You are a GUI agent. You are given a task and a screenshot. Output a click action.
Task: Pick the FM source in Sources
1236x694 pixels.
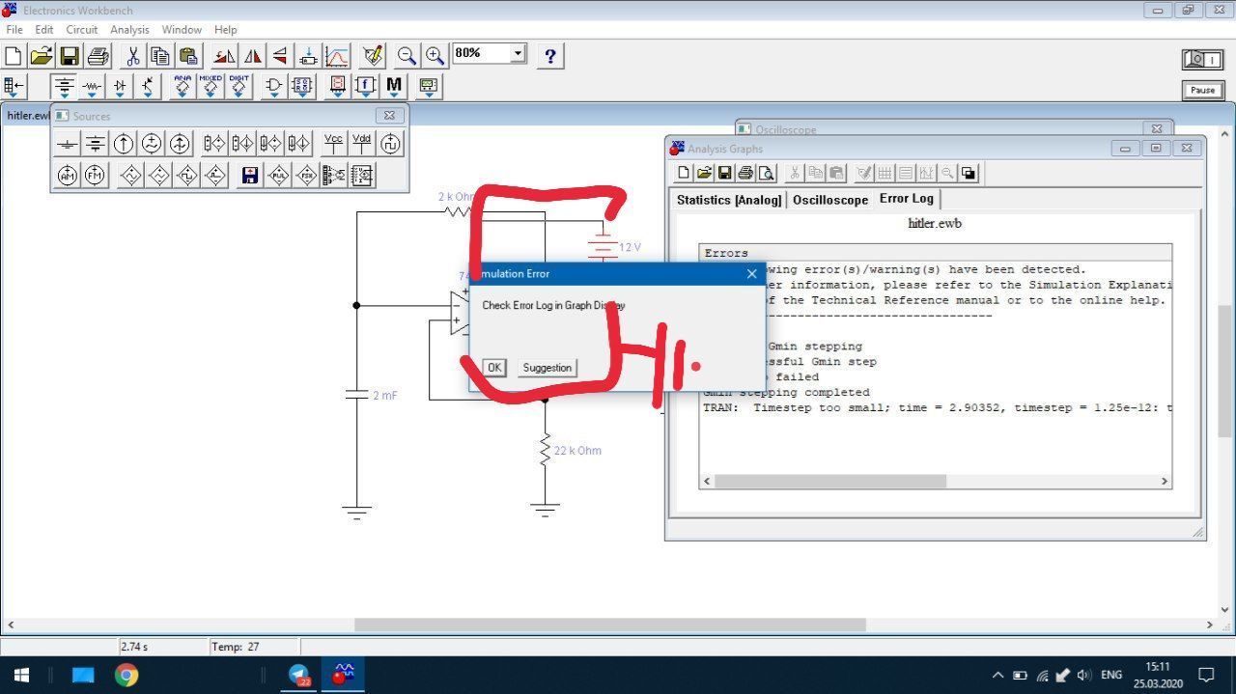pos(96,176)
